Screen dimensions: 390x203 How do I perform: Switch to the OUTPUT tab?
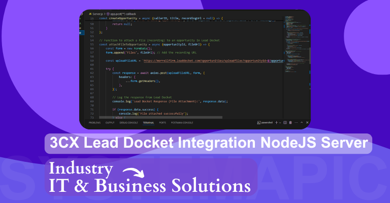coord(110,123)
